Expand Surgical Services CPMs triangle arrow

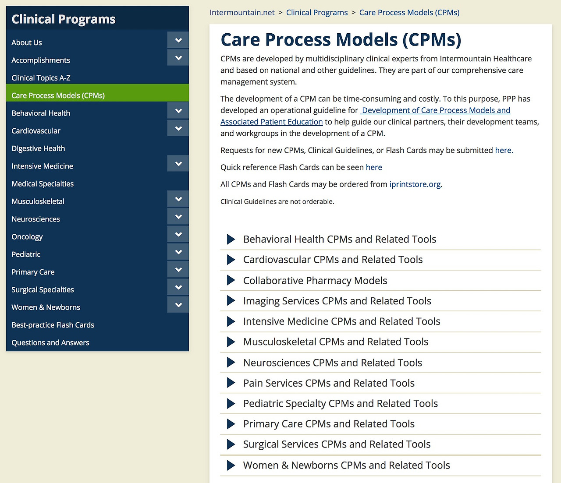[231, 444]
